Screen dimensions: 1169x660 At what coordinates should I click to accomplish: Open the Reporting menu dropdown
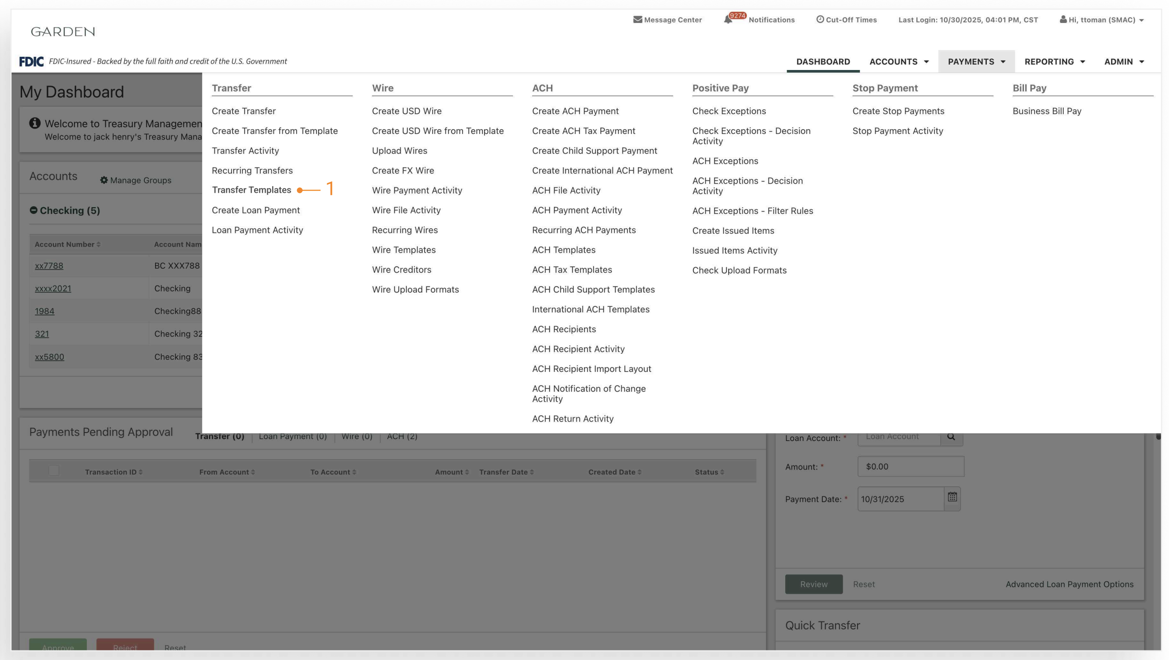coord(1054,62)
